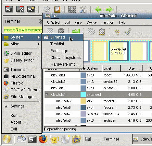Select GParted in System submenu
The height and width of the screenshot is (146, 152).
pos(62,37)
